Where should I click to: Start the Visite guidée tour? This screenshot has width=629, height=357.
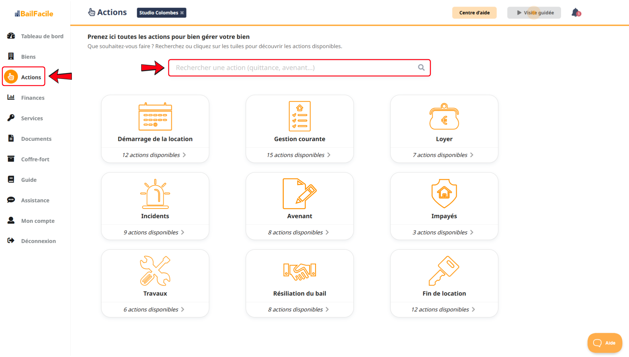(534, 13)
